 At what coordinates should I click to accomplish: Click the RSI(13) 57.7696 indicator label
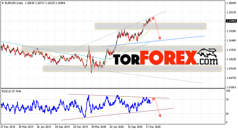11,91
